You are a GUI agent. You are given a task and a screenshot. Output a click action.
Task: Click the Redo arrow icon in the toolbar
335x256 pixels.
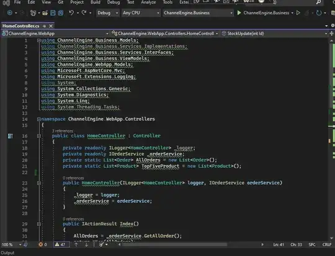click(84, 13)
